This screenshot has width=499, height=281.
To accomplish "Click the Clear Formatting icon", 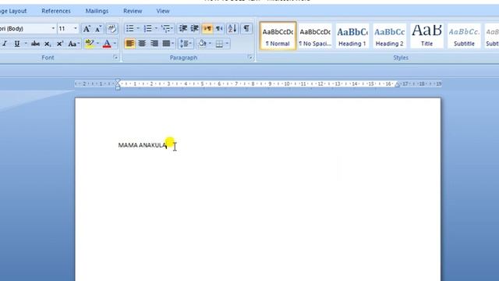I will coord(111,29).
